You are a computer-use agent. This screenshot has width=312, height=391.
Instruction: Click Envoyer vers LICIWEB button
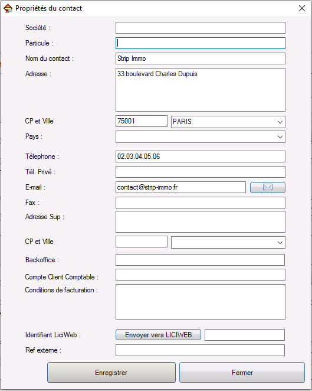158,335
